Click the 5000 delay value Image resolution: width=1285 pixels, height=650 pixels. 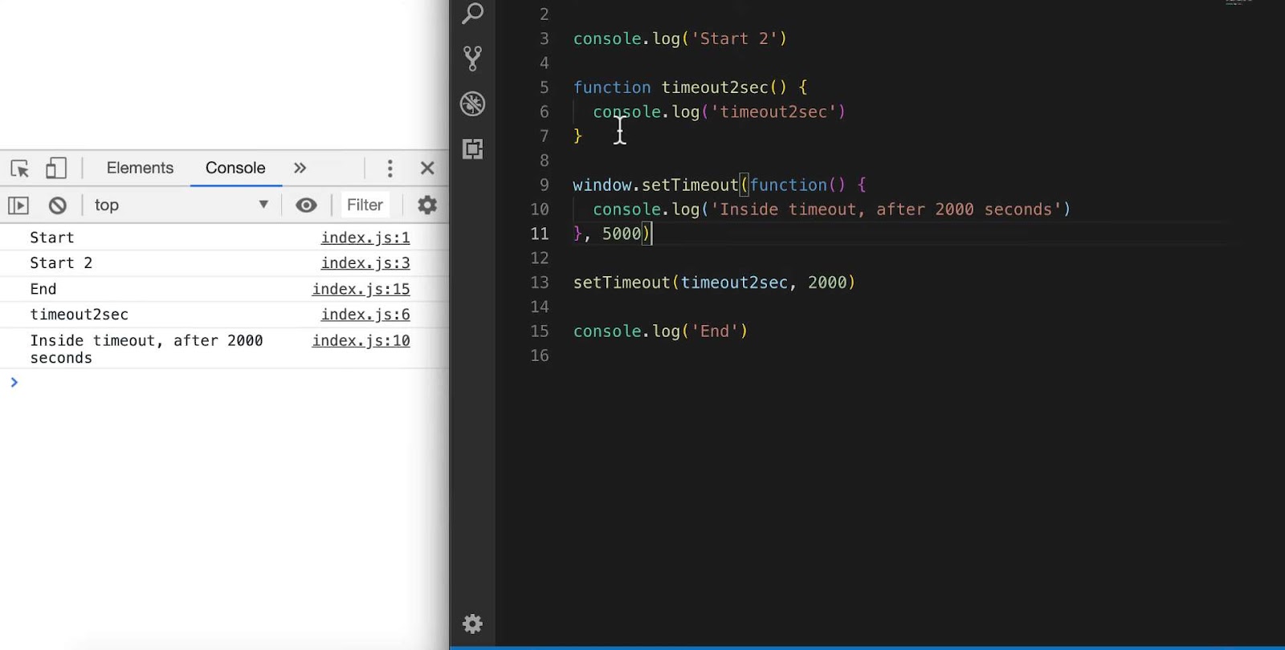pyautogui.click(x=622, y=234)
